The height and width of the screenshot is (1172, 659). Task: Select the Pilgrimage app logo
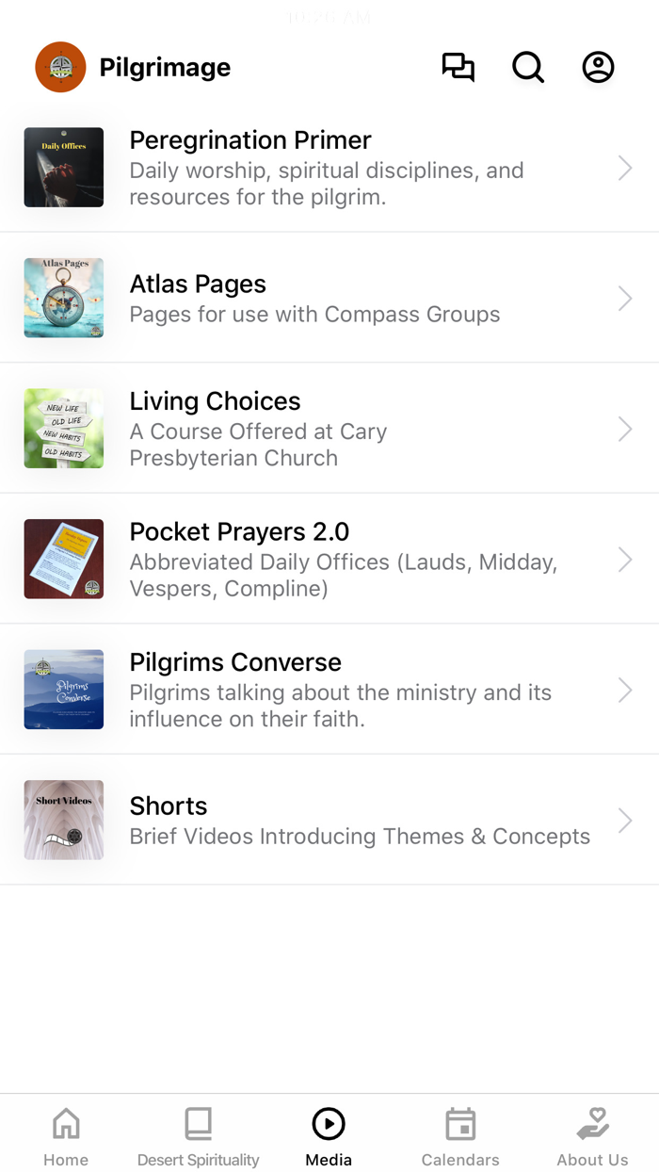click(59, 66)
